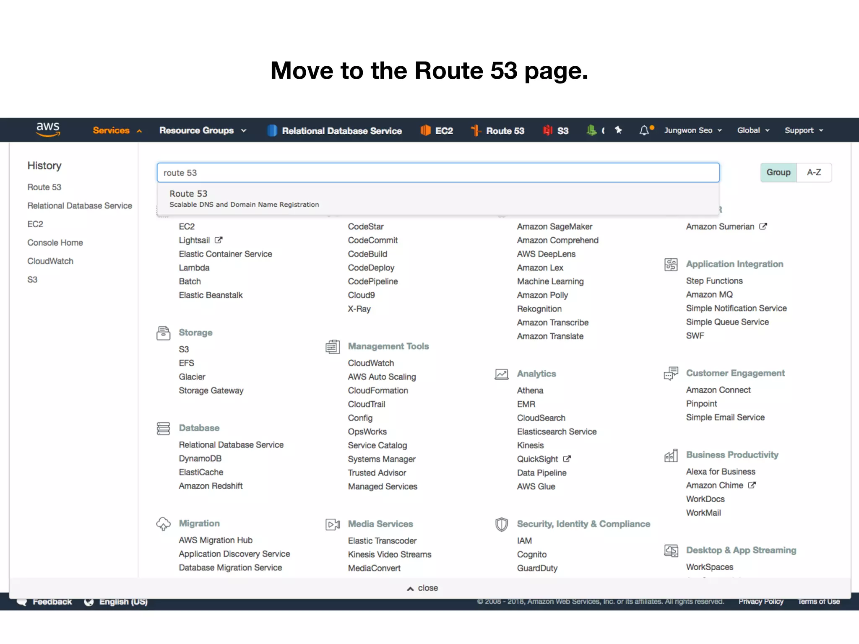This screenshot has height=644, width=859.
Task: Open CloudFormation under Management Tools
Action: pyautogui.click(x=378, y=391)
